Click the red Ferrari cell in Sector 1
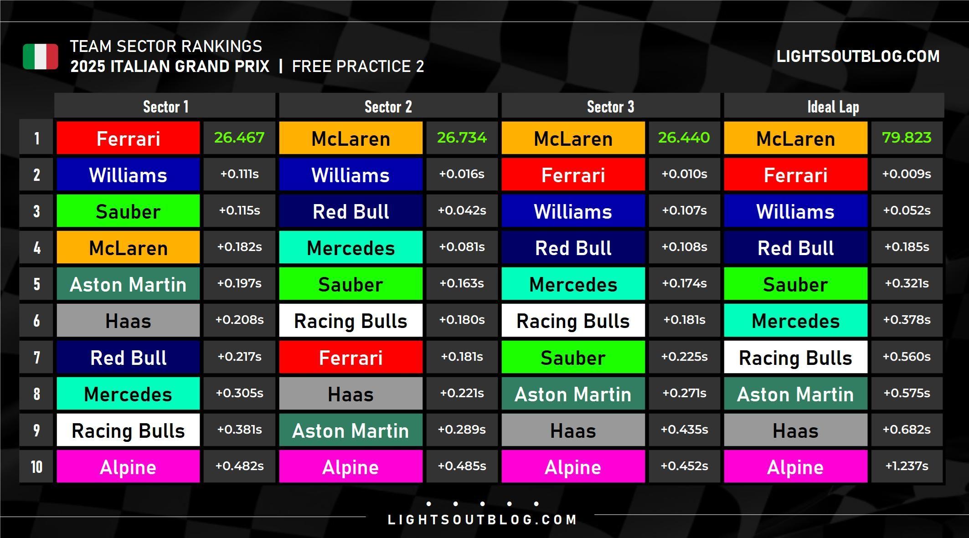 point(128,138)
